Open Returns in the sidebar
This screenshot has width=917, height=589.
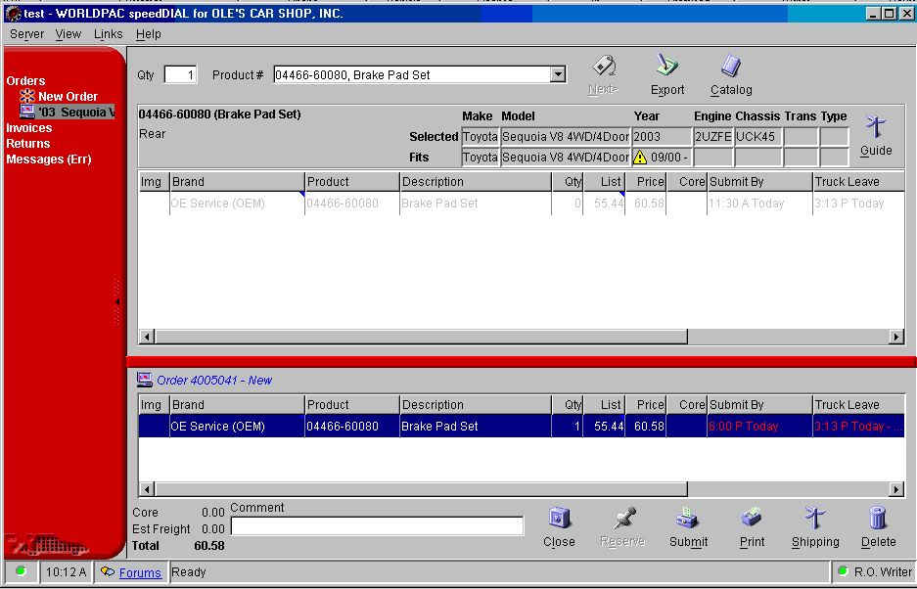pyautogui.click(x=28, y=143)
